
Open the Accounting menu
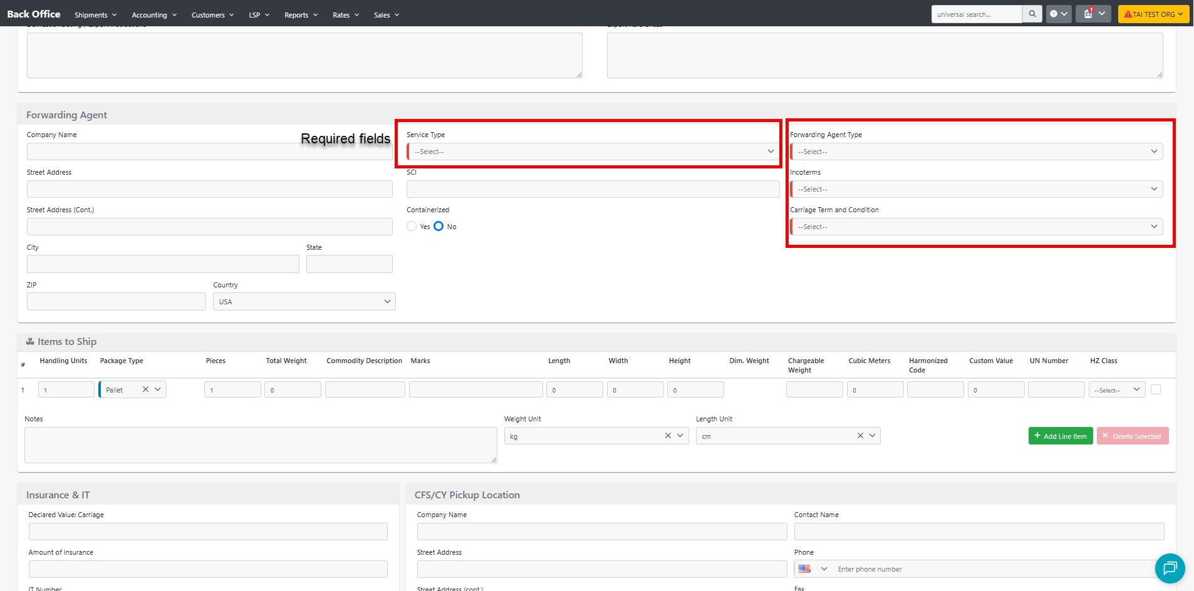(154, 14)
